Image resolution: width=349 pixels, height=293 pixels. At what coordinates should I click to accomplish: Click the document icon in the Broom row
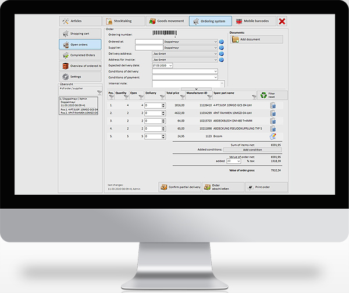[272, 136]
